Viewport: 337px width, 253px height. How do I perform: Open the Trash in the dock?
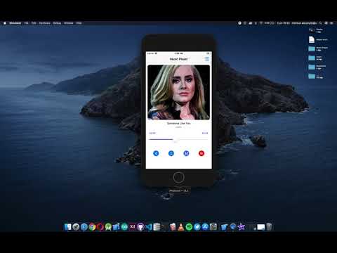click(x=270, y=227)
